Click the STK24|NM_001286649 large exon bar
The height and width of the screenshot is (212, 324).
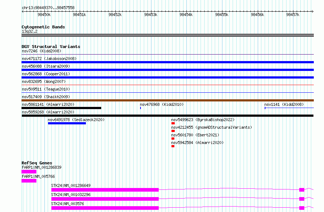[x=105, y=190]
